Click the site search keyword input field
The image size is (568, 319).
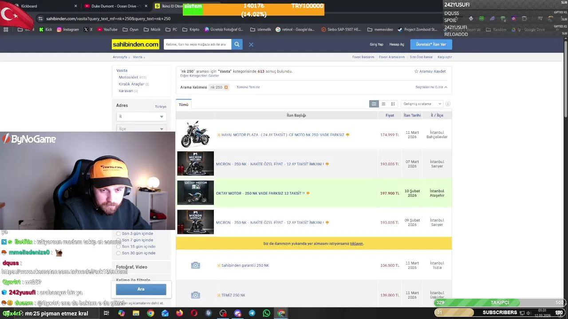(197, 44)
